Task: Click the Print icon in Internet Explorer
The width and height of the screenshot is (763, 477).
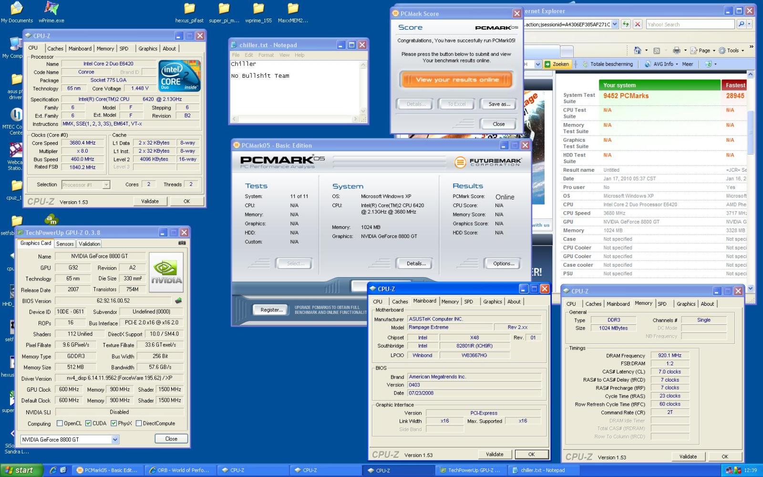Action: pyautogui.click(x=676, y=50)
